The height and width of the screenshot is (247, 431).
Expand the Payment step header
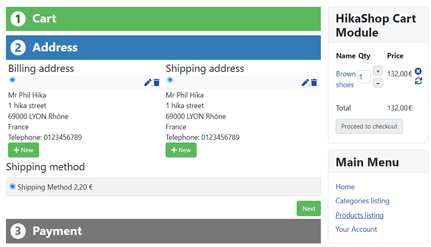click(x=163, y=231)
